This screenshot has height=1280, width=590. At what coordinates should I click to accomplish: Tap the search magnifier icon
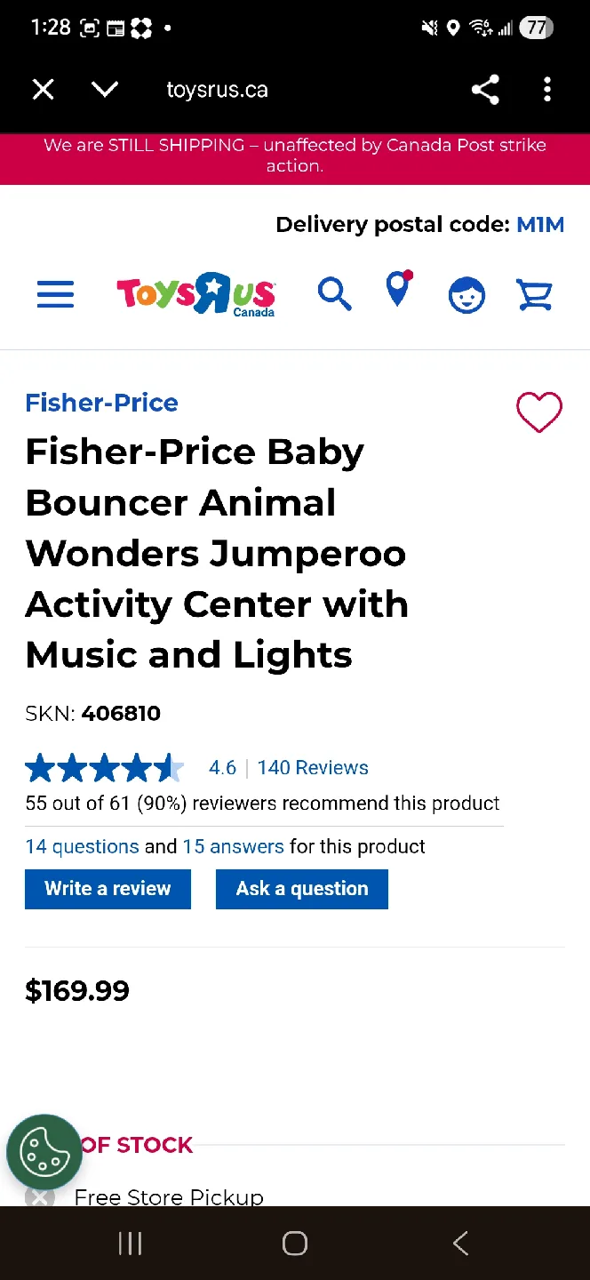click(335, 293)
